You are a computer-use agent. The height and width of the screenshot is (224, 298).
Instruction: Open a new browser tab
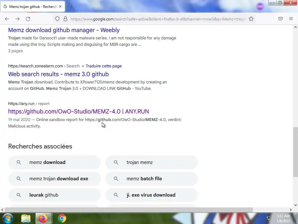click(x=71, y=6)
